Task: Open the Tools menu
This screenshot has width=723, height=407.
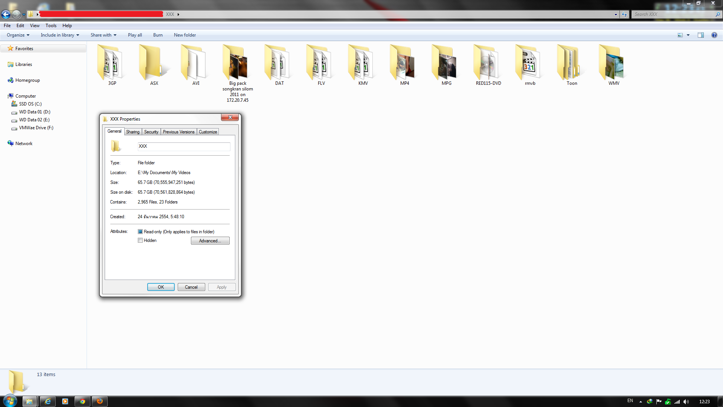Action: pyautogui.click(x=51, y=26)
